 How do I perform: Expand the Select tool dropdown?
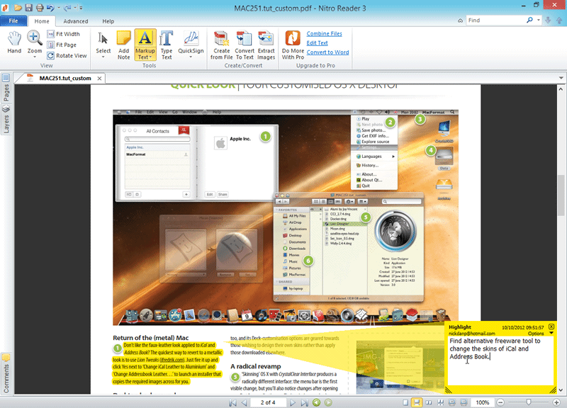(103, 57)
